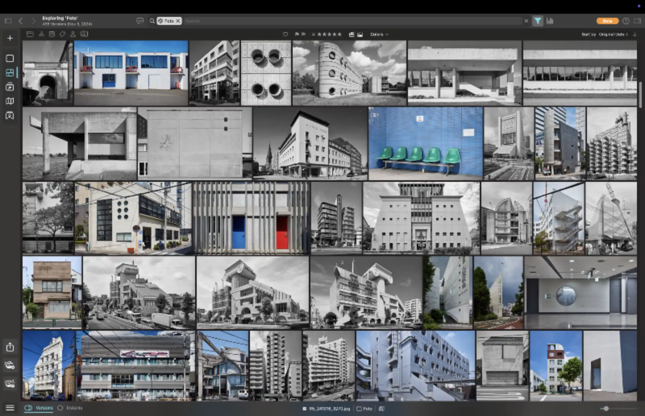The height and width of the screenshot is (416, 645).
Task: Switch to Instants mode
Action: coord(70,408)
